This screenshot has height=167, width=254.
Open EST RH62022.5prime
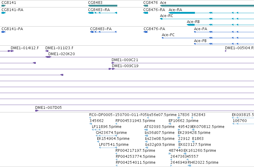point(203,163)
